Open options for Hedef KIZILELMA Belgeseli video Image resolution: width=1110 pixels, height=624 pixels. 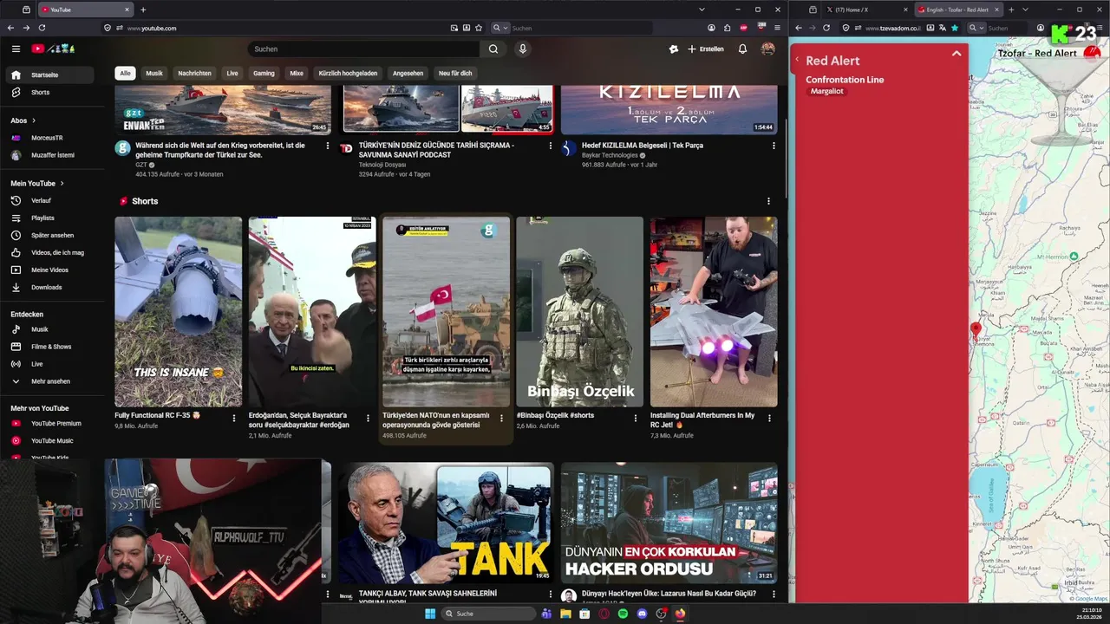774,146
